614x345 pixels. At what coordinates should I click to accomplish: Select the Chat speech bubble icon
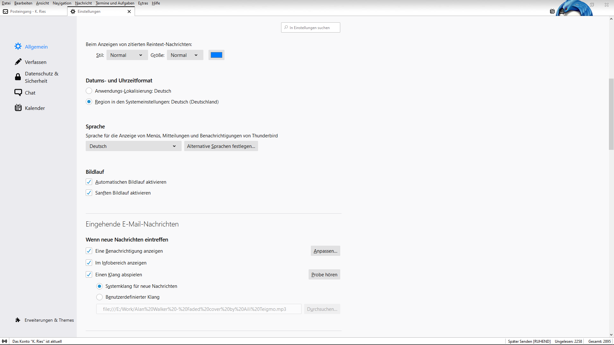pos(18,93)
